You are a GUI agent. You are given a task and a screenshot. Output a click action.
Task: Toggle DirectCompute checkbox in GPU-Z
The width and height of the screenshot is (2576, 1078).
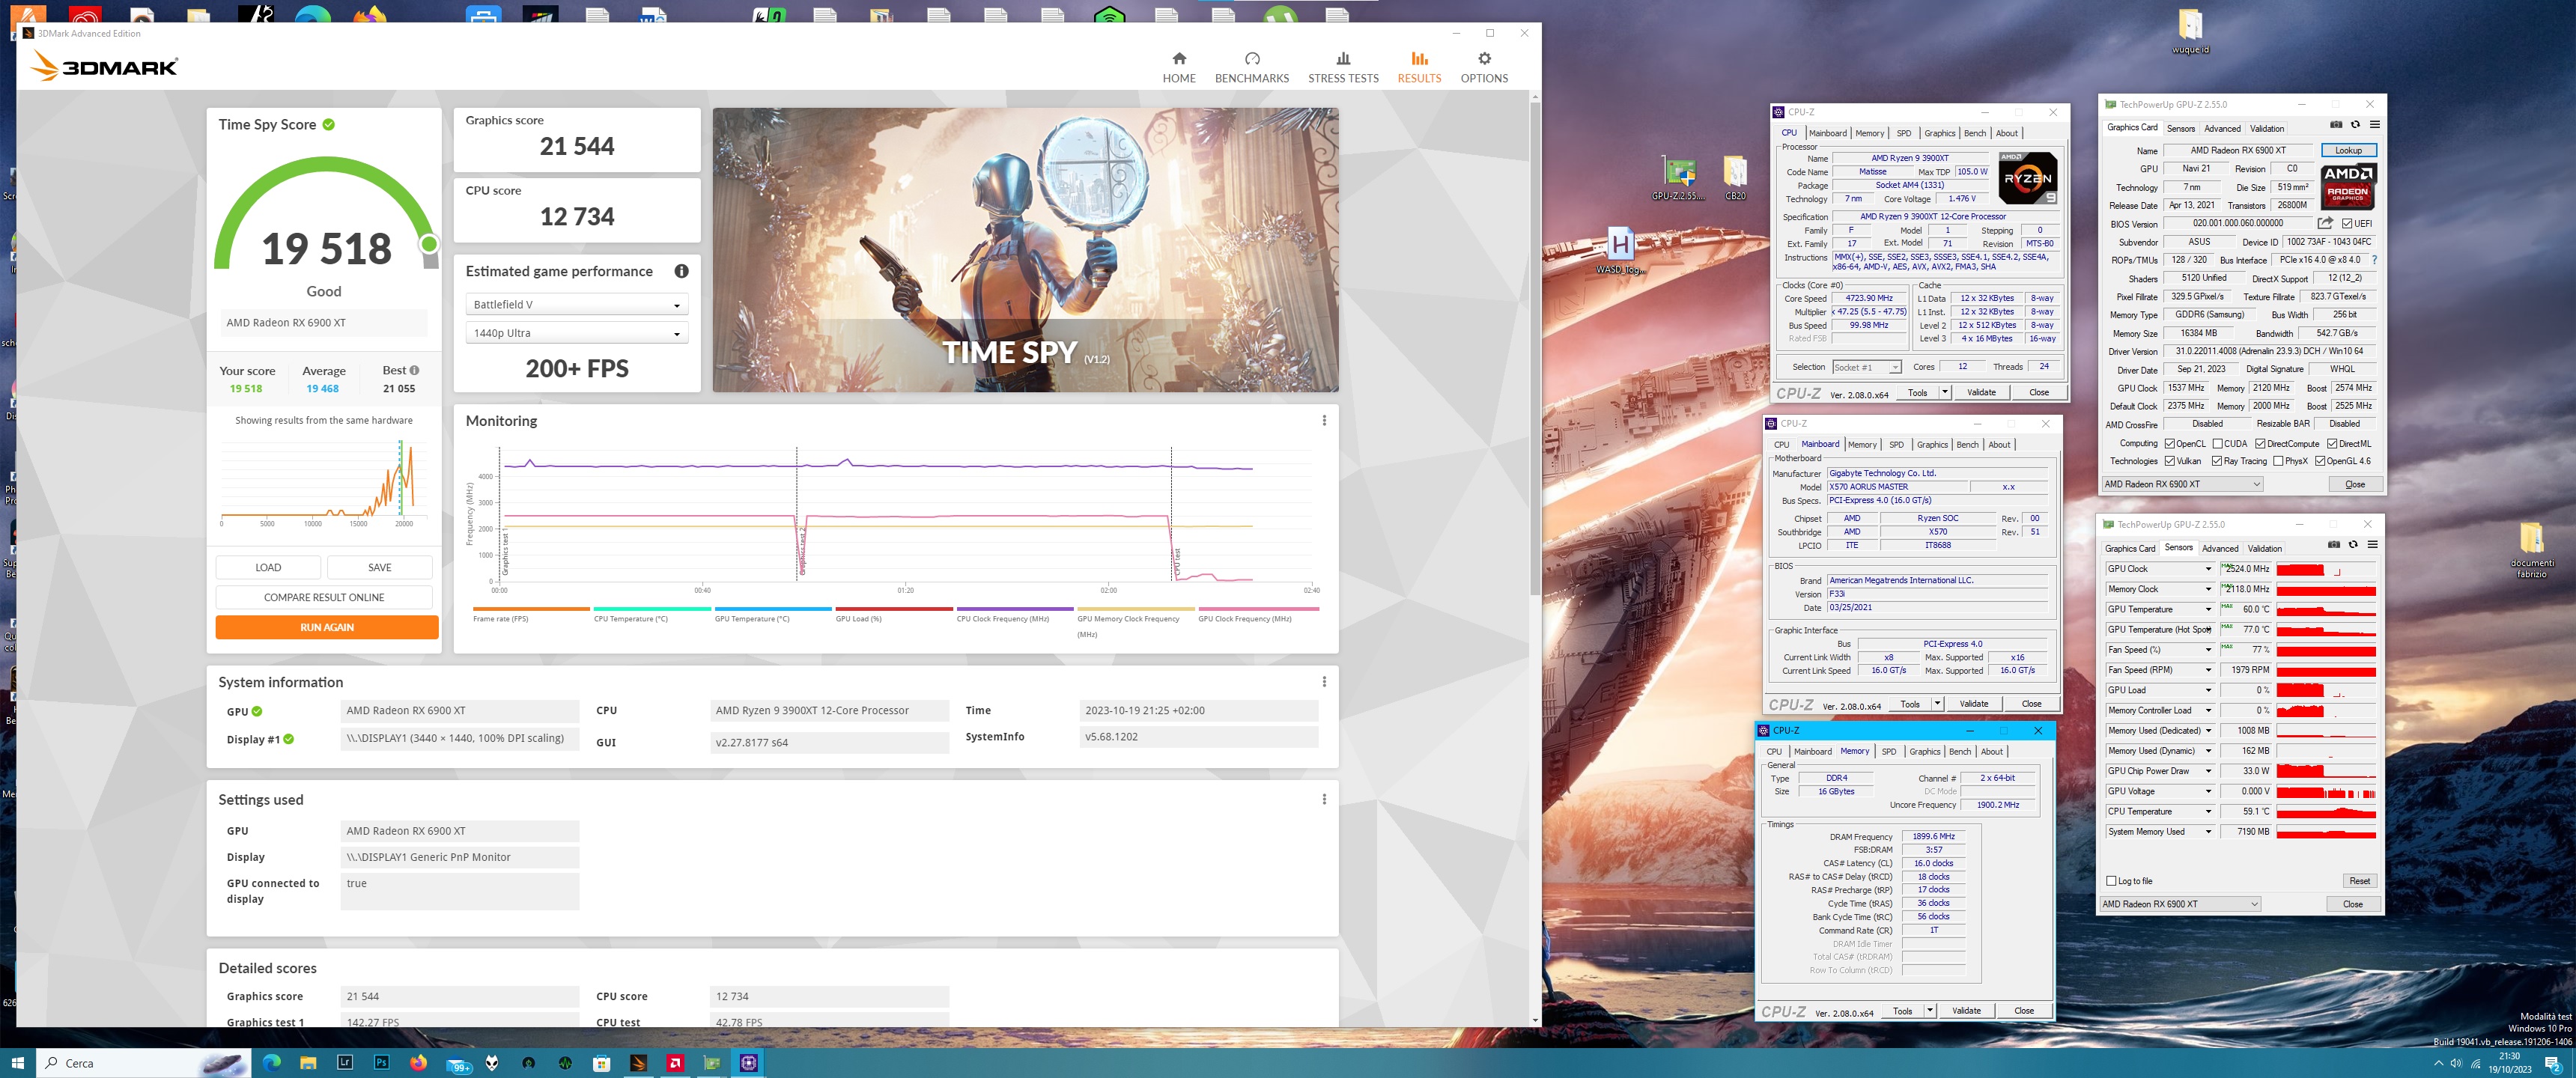coord(2259,444)
